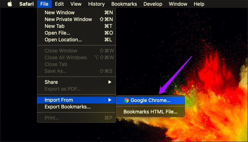Choose New Tab
Viewport: 248px width, 142px height.
77,26
